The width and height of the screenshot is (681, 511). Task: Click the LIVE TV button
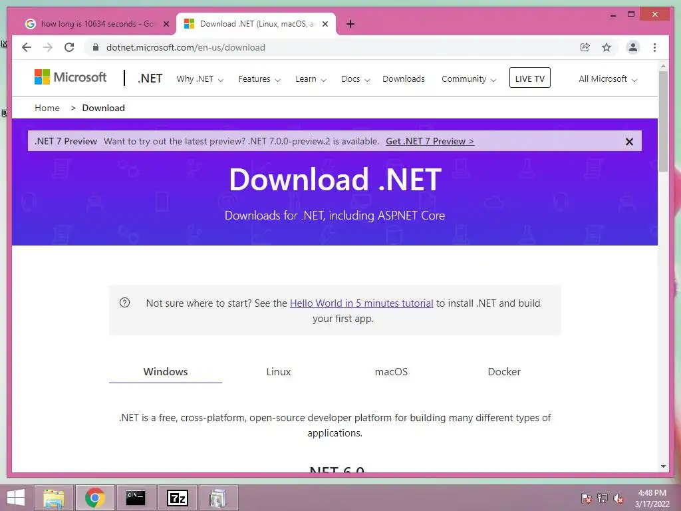[529, 78]
